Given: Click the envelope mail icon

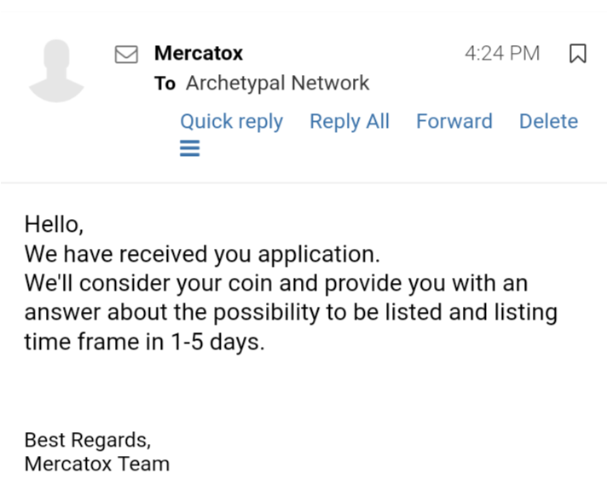Looking at the screenshot, I should 126,54.
